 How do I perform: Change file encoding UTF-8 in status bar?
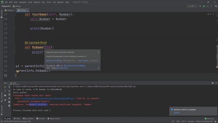(x=184, y=122)
